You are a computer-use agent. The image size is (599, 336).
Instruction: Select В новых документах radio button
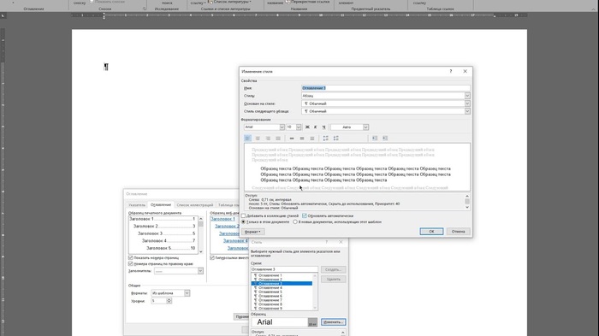(295, 221)
